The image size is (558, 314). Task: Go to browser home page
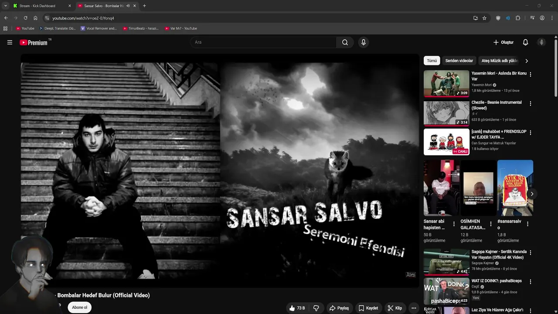coord(35,18)
